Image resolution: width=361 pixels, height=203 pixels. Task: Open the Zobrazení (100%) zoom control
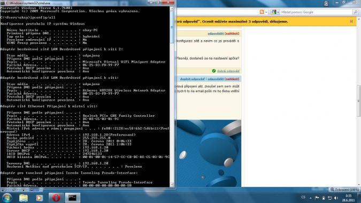(x=344, y=190)
